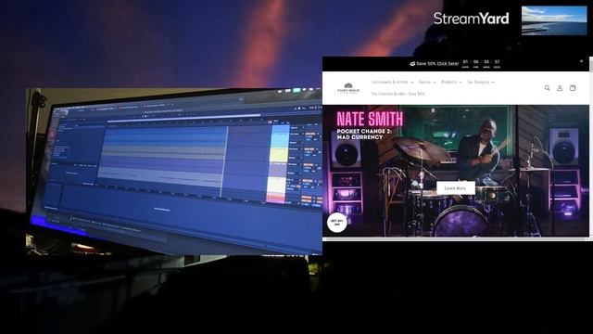593x334 pixels.
Task: Click the countdown timer in promo banner
Action: pyautogui.click(x=481, y=64)
